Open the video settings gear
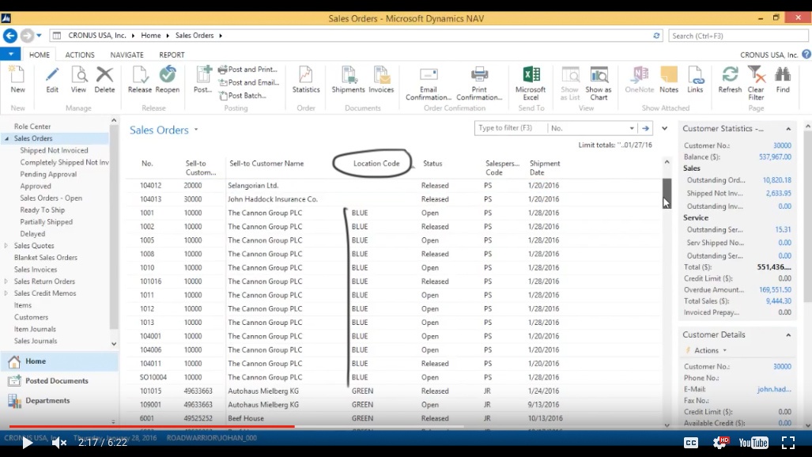 (720, 442)
